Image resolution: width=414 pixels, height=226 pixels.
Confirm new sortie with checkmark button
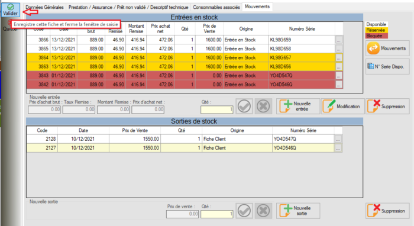point(244,211)
